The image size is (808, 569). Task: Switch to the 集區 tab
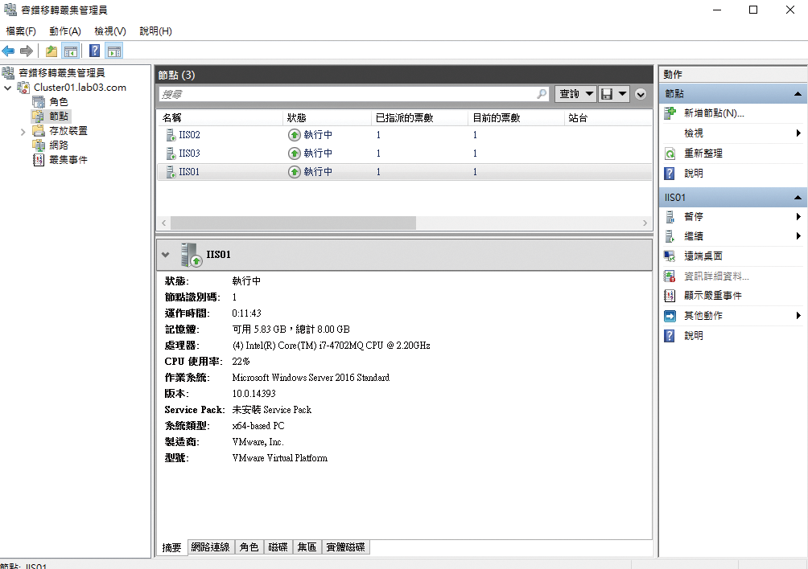coord(307,546)
